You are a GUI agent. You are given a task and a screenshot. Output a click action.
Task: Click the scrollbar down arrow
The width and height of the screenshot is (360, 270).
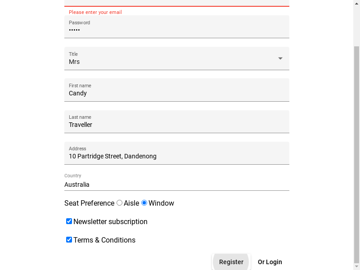pos(356,266)
